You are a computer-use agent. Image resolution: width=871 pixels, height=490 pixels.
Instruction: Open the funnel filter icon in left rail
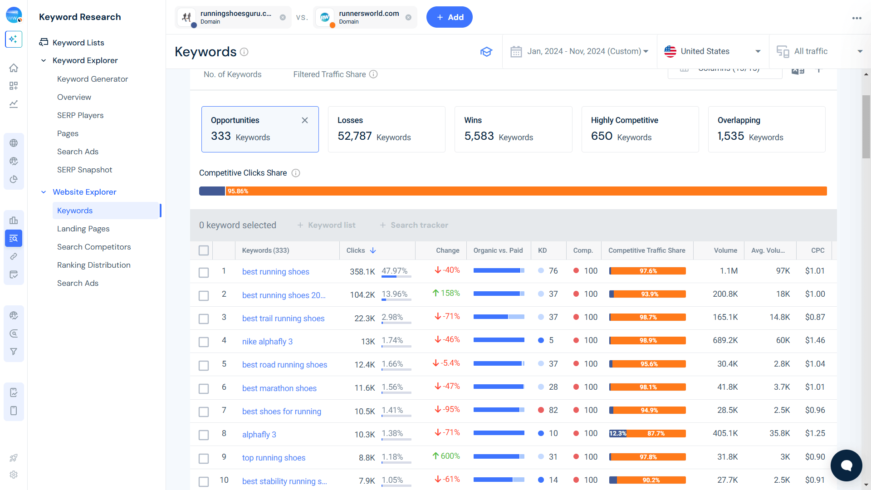coord(14,352)
